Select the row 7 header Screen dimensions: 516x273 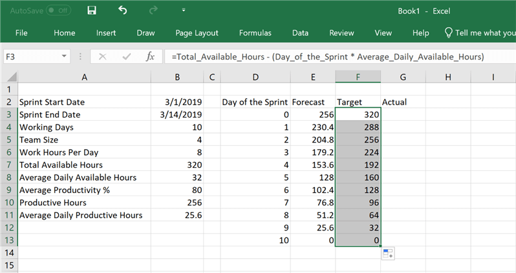tap(8, 165)
